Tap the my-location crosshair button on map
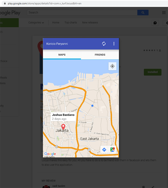The height and width of the screenshot is (188, 168). coord(112,66)
